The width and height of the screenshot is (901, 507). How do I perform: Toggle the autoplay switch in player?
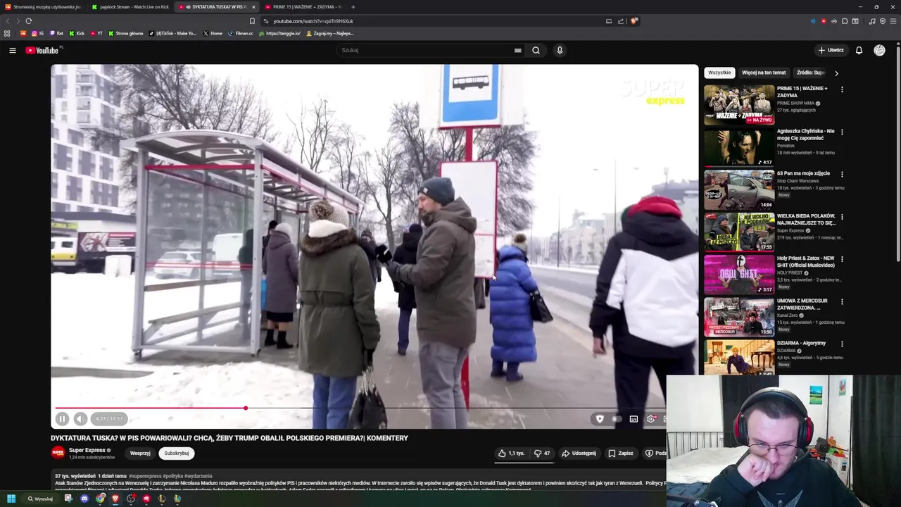point(617,419)
